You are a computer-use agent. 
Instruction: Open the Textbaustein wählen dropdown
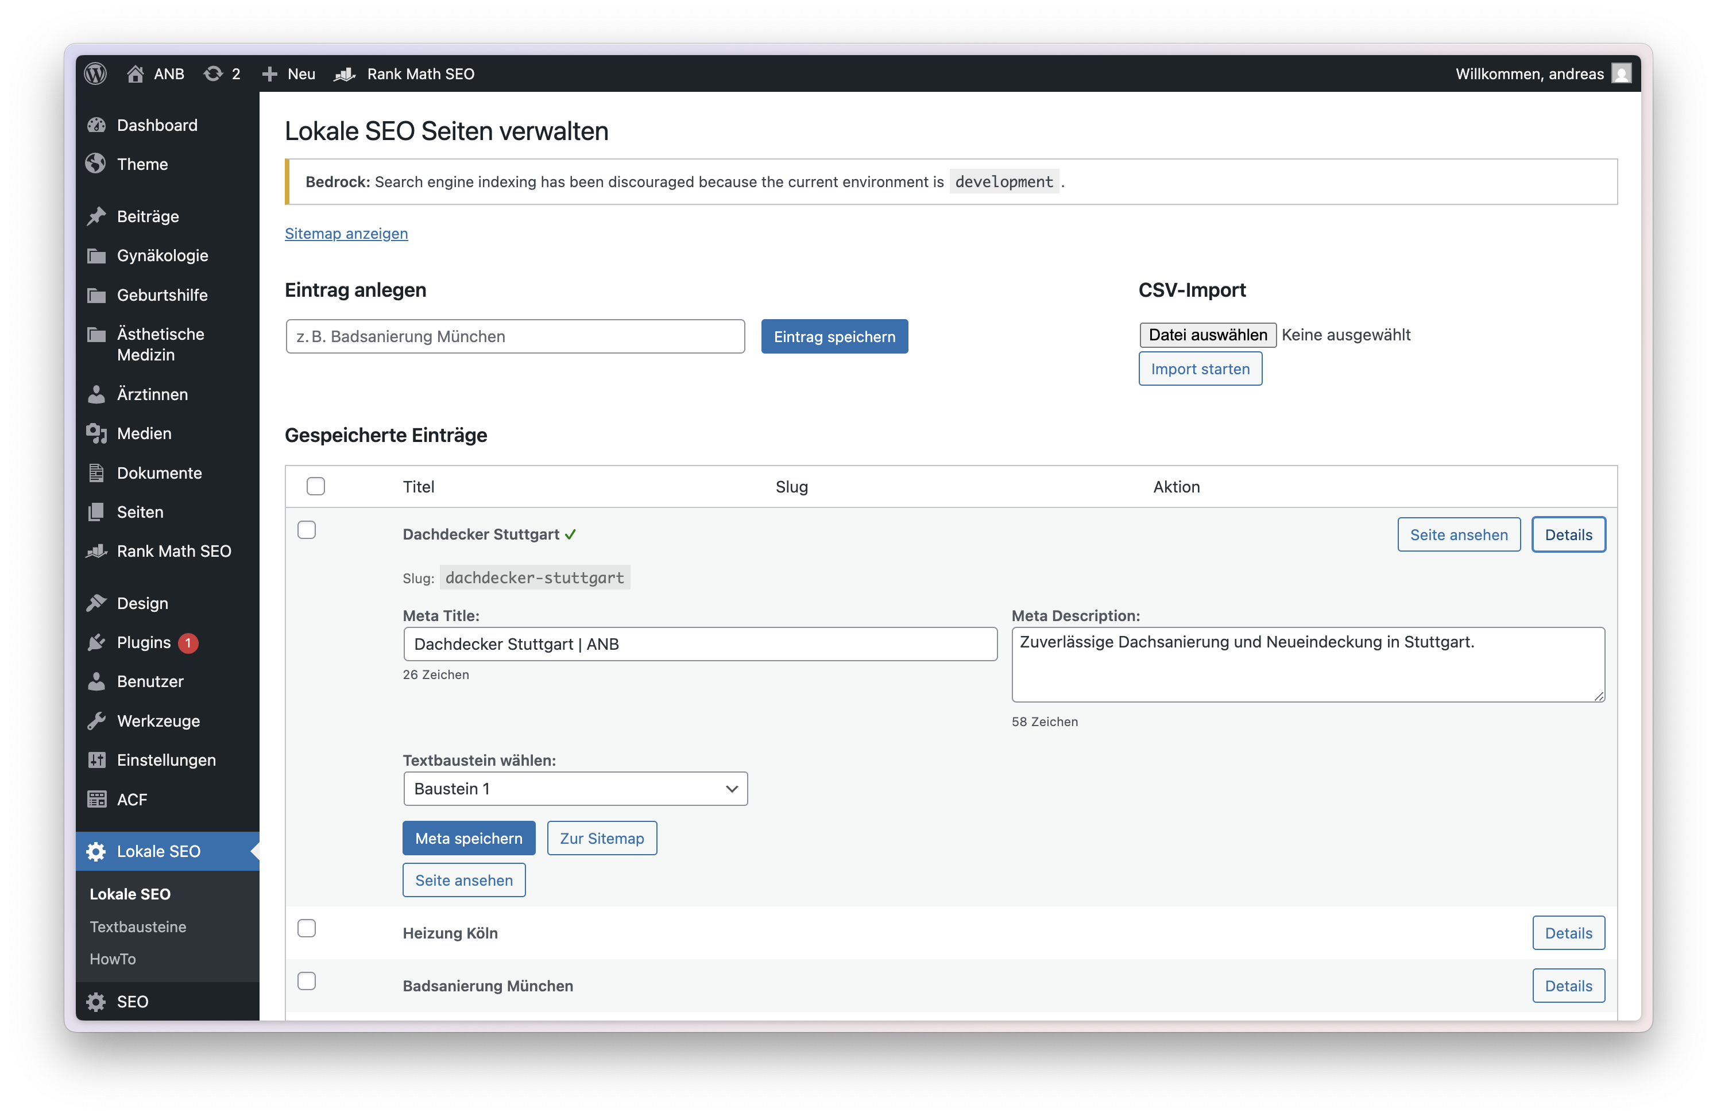576,789
